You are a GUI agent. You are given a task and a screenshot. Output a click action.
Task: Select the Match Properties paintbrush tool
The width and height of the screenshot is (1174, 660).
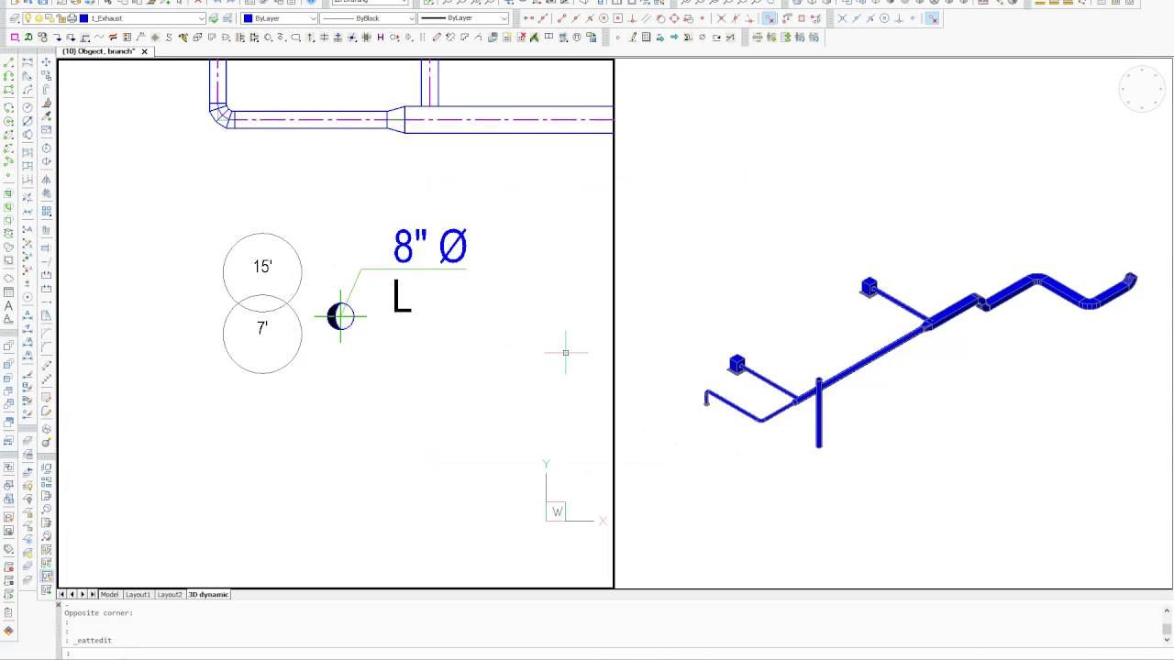point(46,103)
